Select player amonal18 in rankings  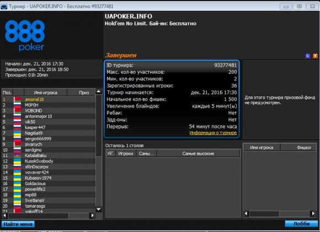tap(49, 100)
